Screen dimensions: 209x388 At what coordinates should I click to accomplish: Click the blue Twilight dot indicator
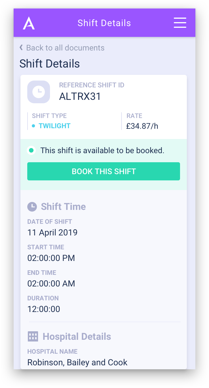pos(34,126)
